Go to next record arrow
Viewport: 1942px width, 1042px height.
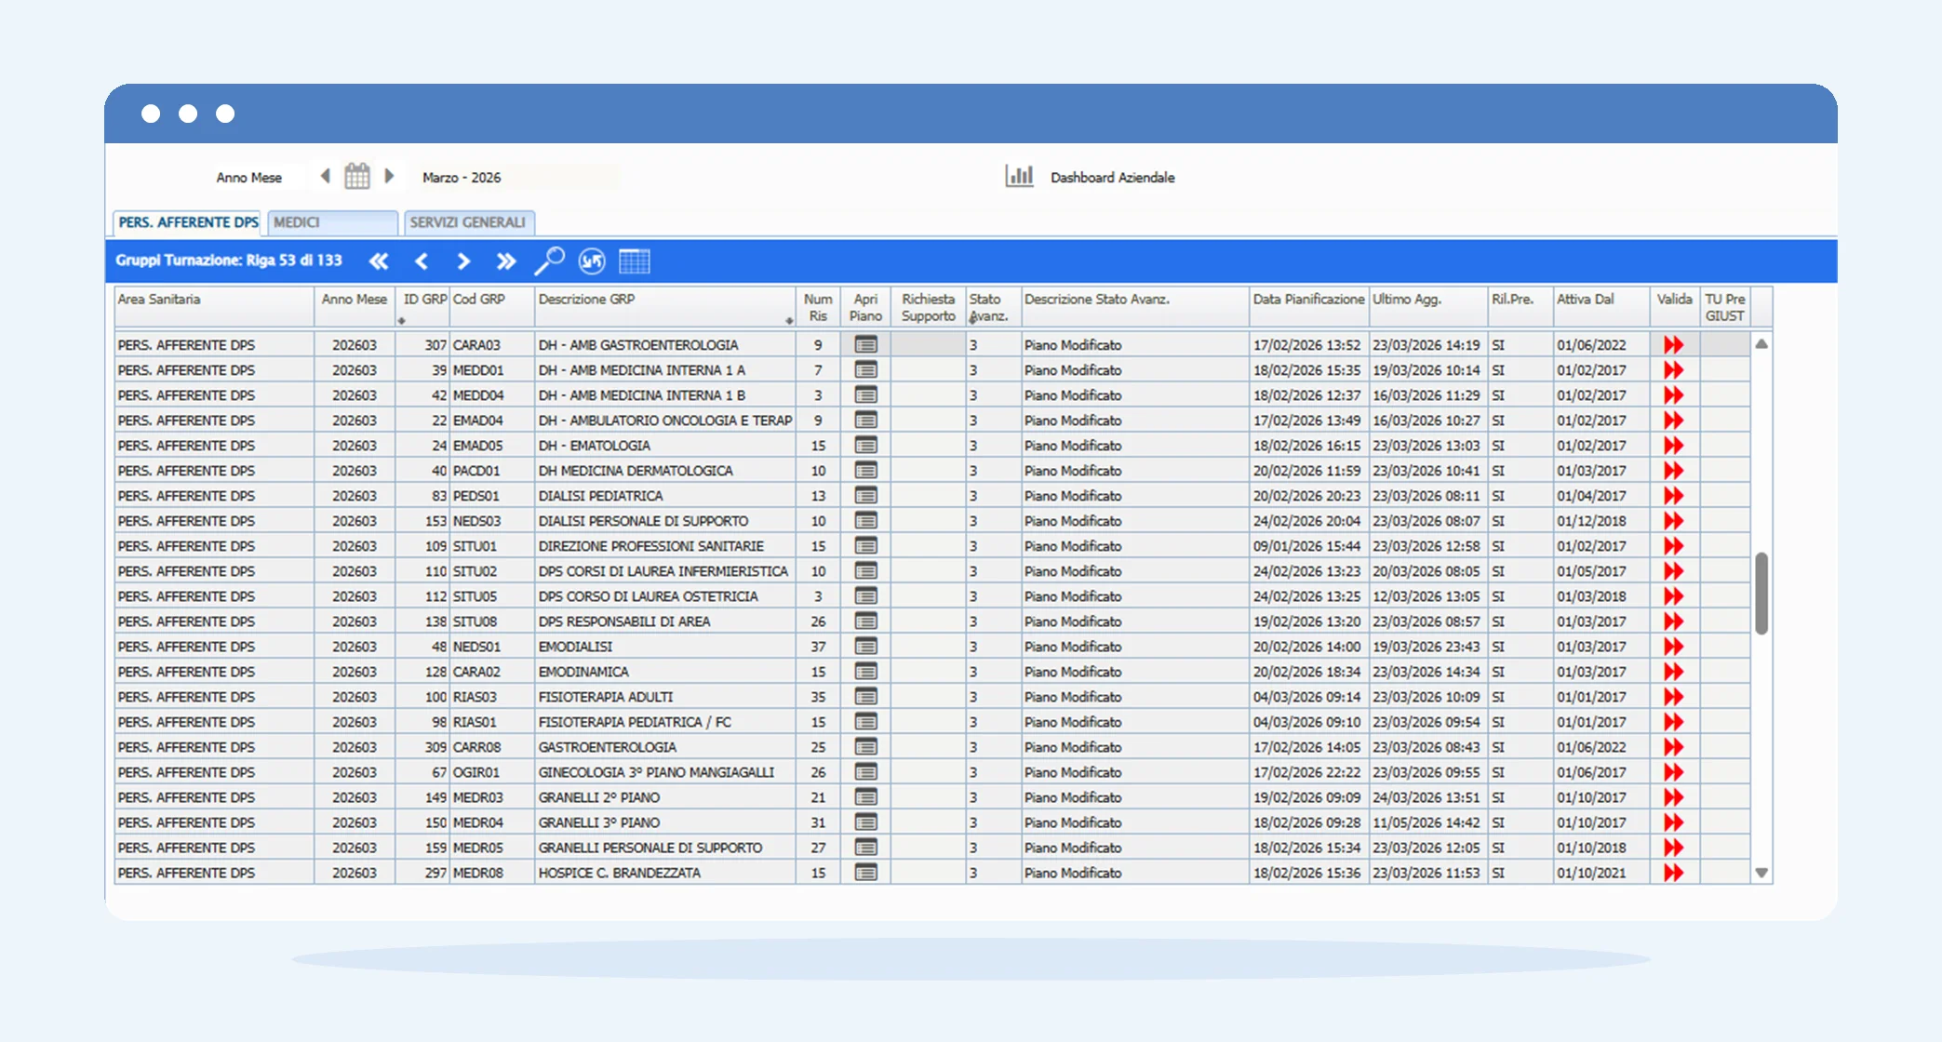[x=463, y=261]
